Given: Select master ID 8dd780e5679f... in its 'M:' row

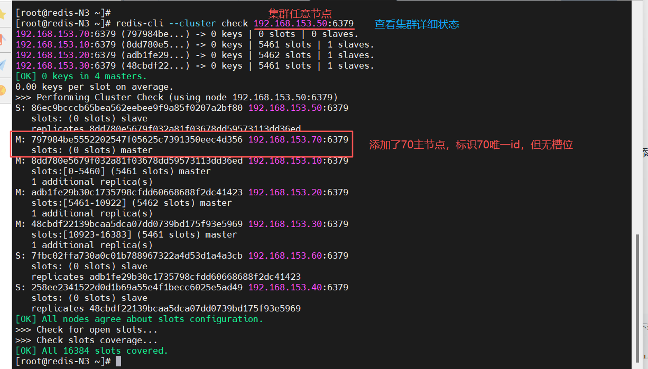Looking at the screenshot, I should coord(137,160).
